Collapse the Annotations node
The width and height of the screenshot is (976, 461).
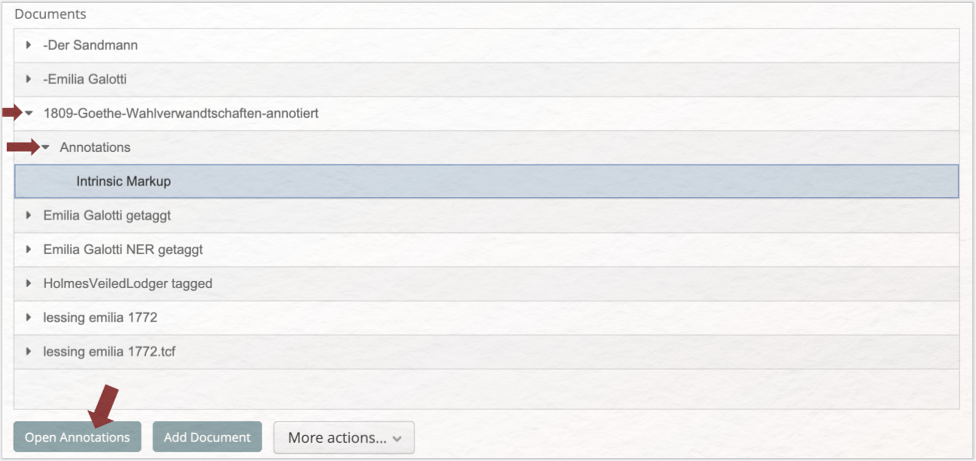(x=46, y=147)
